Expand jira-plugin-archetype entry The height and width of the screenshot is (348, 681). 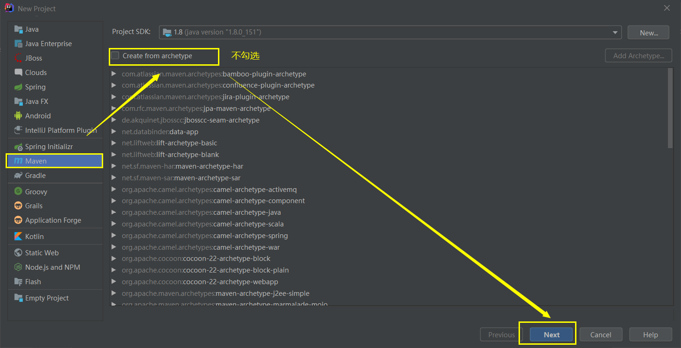[113, 97]
